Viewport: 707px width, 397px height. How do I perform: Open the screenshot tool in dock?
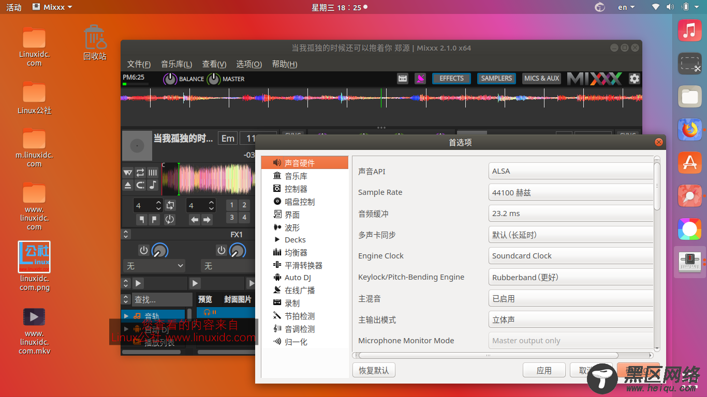[x=689, y=64]
